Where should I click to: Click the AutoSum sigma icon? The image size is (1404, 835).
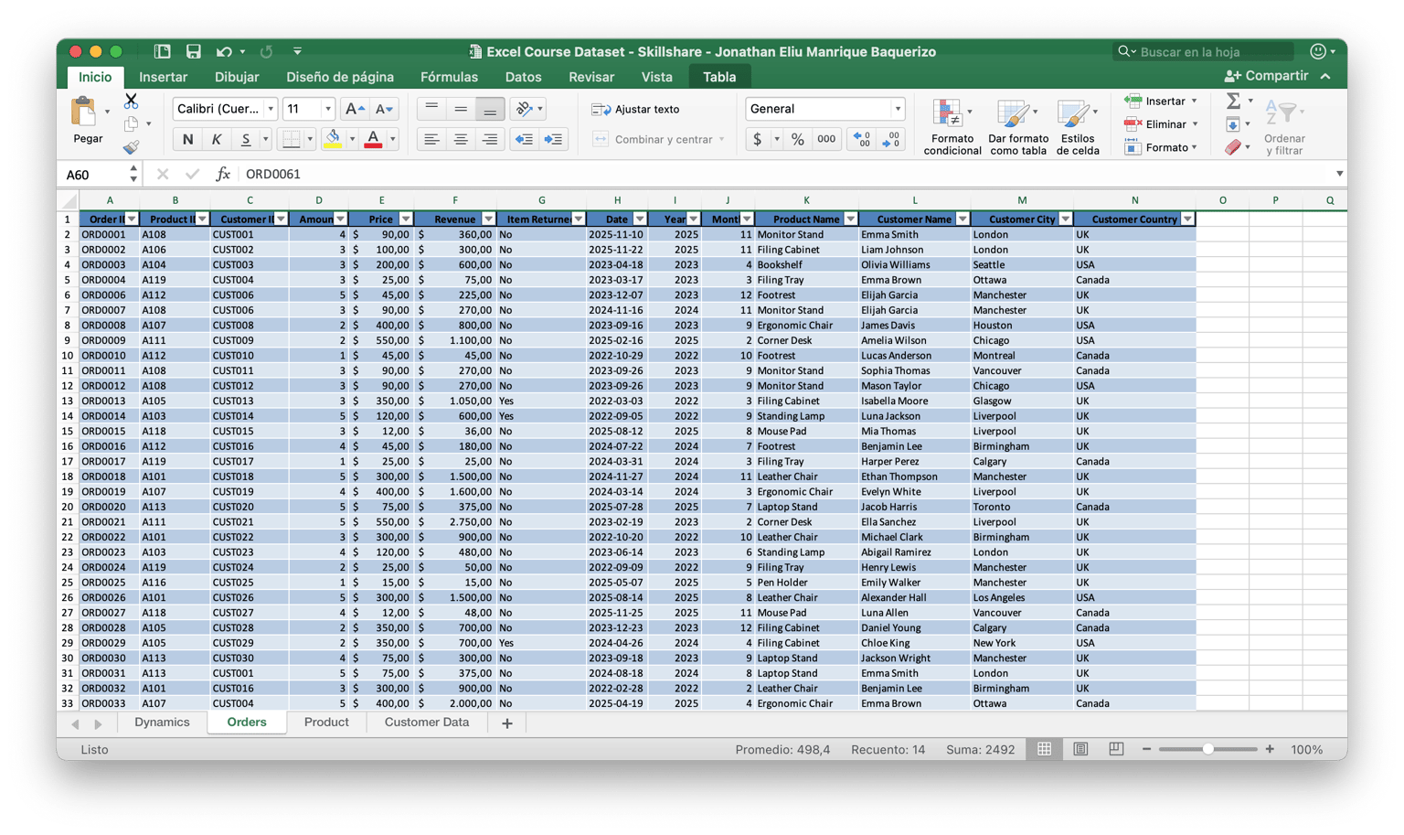(1233, 101)
